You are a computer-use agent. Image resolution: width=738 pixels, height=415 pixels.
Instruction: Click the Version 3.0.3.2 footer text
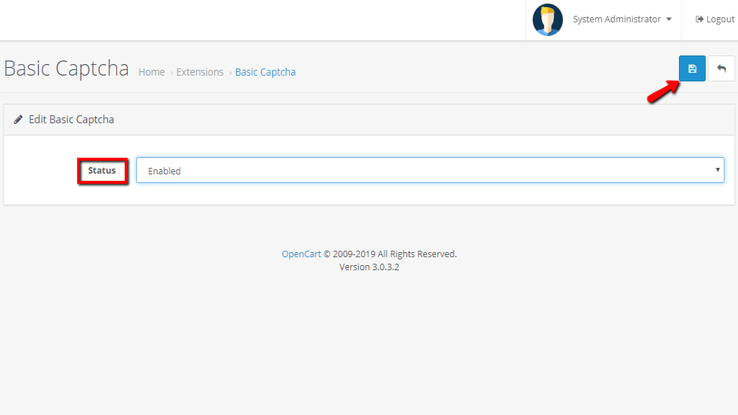point(369,267)
